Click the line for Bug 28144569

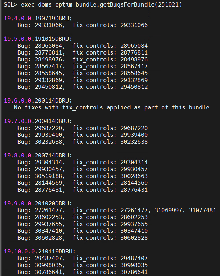pyautogui.click(x=82, y=183)
